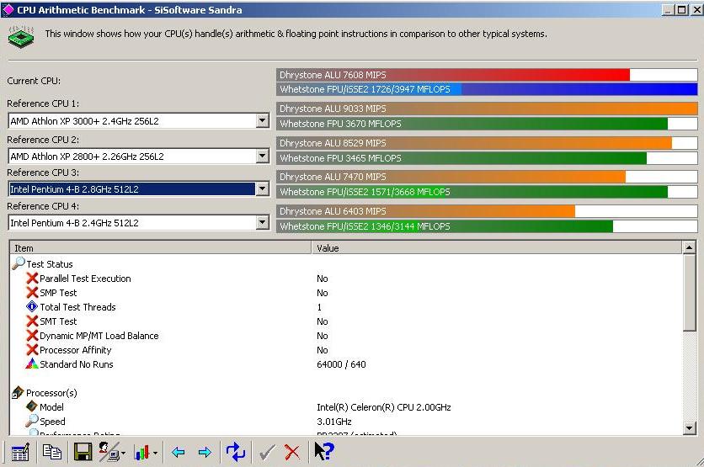This screenshot has width=704, height=467.
Task: Click the bar chart icon
Action: click(141, 452)
